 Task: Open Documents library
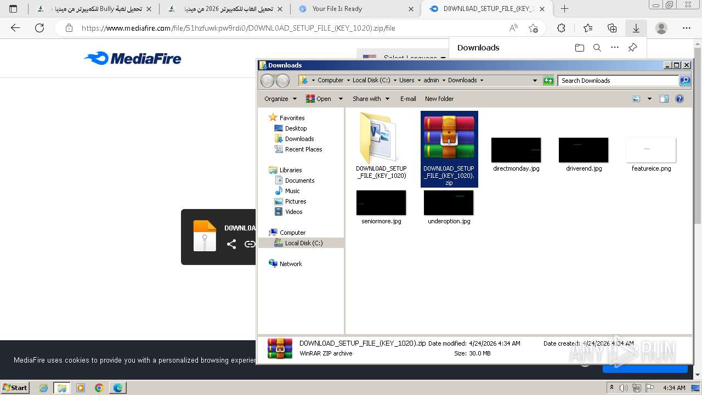(299, 180)
